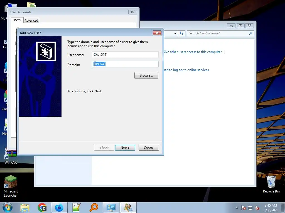Open the Action Center flag icon
Viewport: 285px width, 213px height.
(243, 208)
